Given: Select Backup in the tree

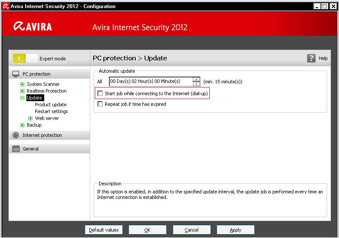Looking at the screenshot, I should pyautogui.click(x=34, y=125).
